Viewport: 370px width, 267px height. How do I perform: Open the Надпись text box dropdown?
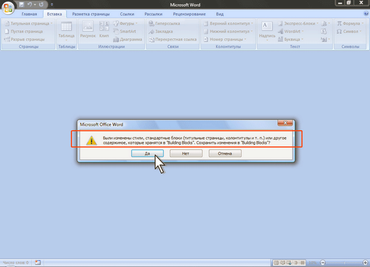(x=267, y=31)
